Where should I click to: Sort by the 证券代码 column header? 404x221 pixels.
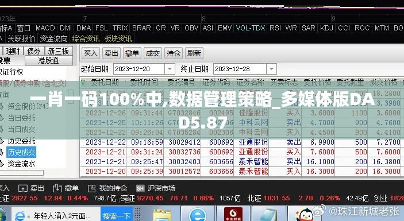pos(216,82)
